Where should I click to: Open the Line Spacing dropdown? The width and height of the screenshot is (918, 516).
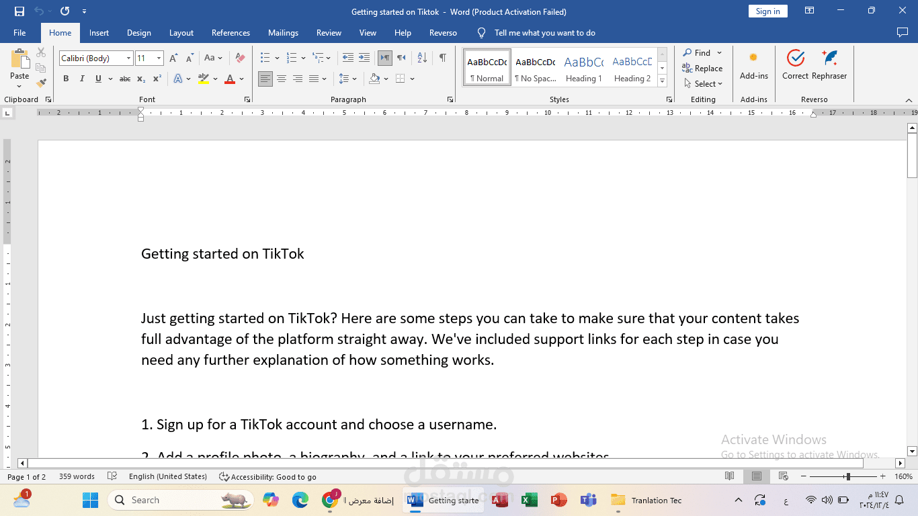point(348,79)
